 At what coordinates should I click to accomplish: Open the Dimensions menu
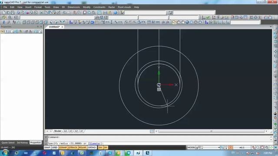(74, 7)
